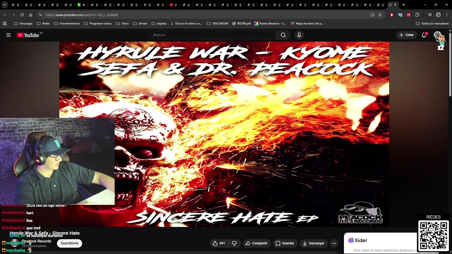Click Peacock Records channel name
This screenshot has width=452, height=254.
coord(37,241)
